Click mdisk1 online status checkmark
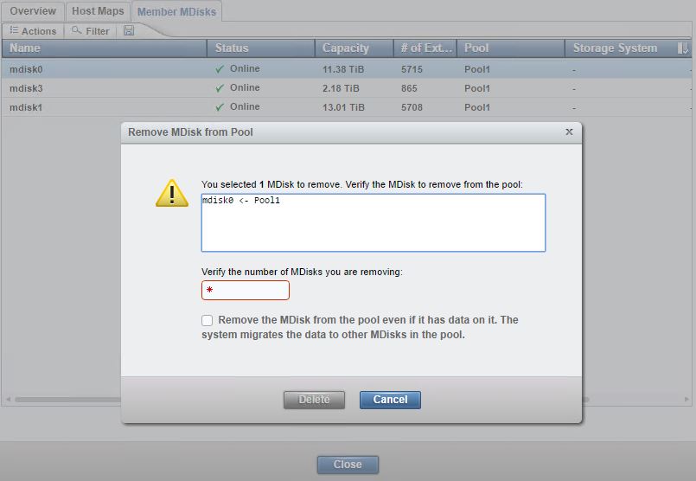Image resolution: width=696 pixels, height=481 pixels. tap(220, 107)
